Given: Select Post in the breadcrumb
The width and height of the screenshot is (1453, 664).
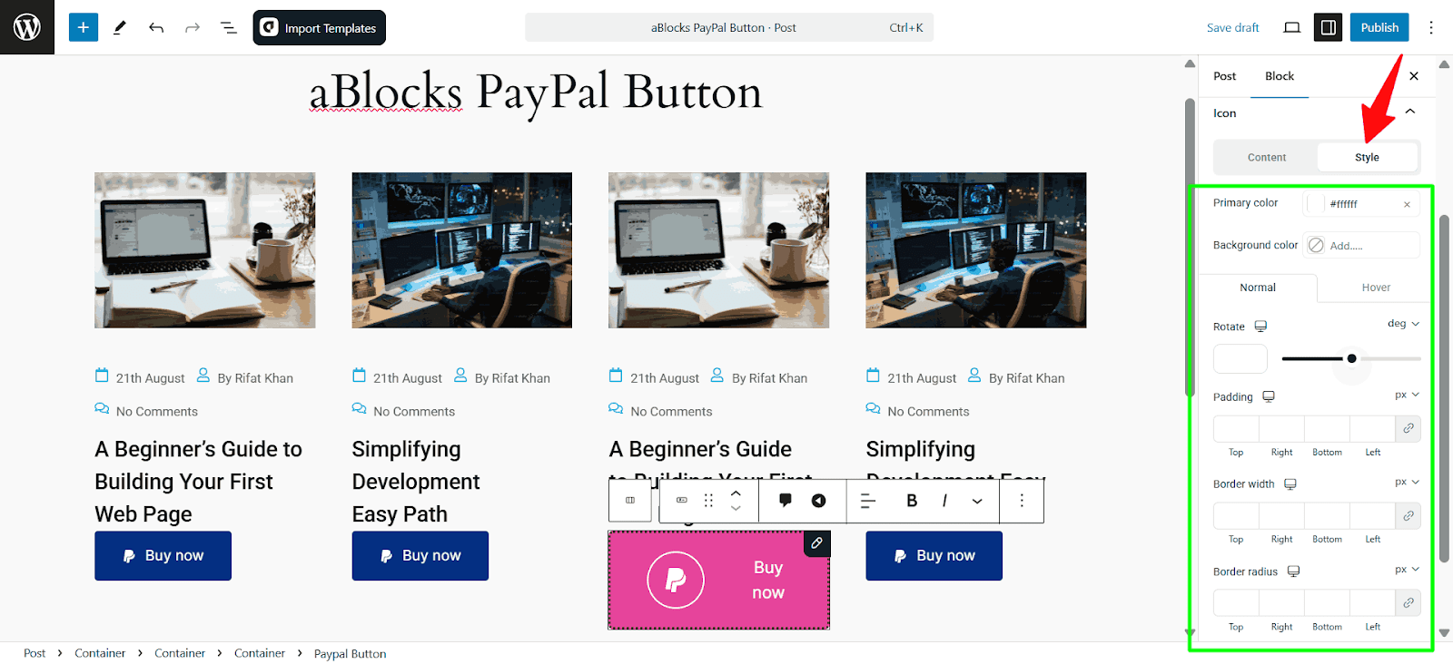Looking at the screenshot, I should click(35, 653).
